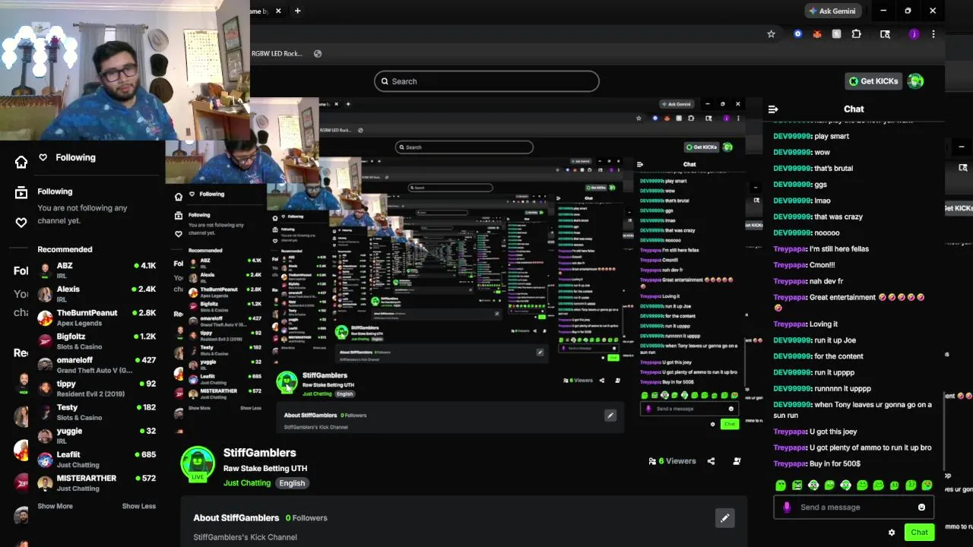This screenshot has width=973, height=547.
Task: Focus the outermost Send a message input
Action: (x=853, y=507)
